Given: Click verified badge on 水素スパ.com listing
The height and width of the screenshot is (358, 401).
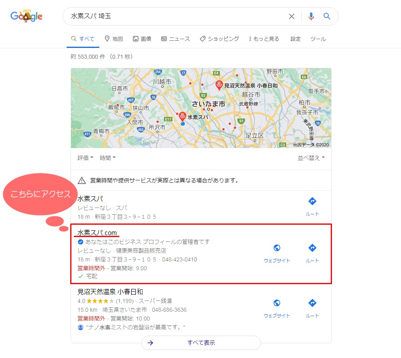Looking at the screenshot, I should [81, 242].
